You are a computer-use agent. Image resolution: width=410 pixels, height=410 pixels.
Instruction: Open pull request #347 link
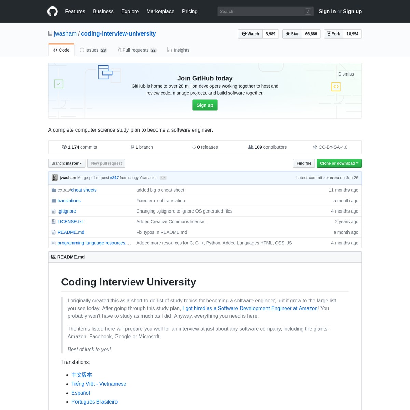pos(114,178)
